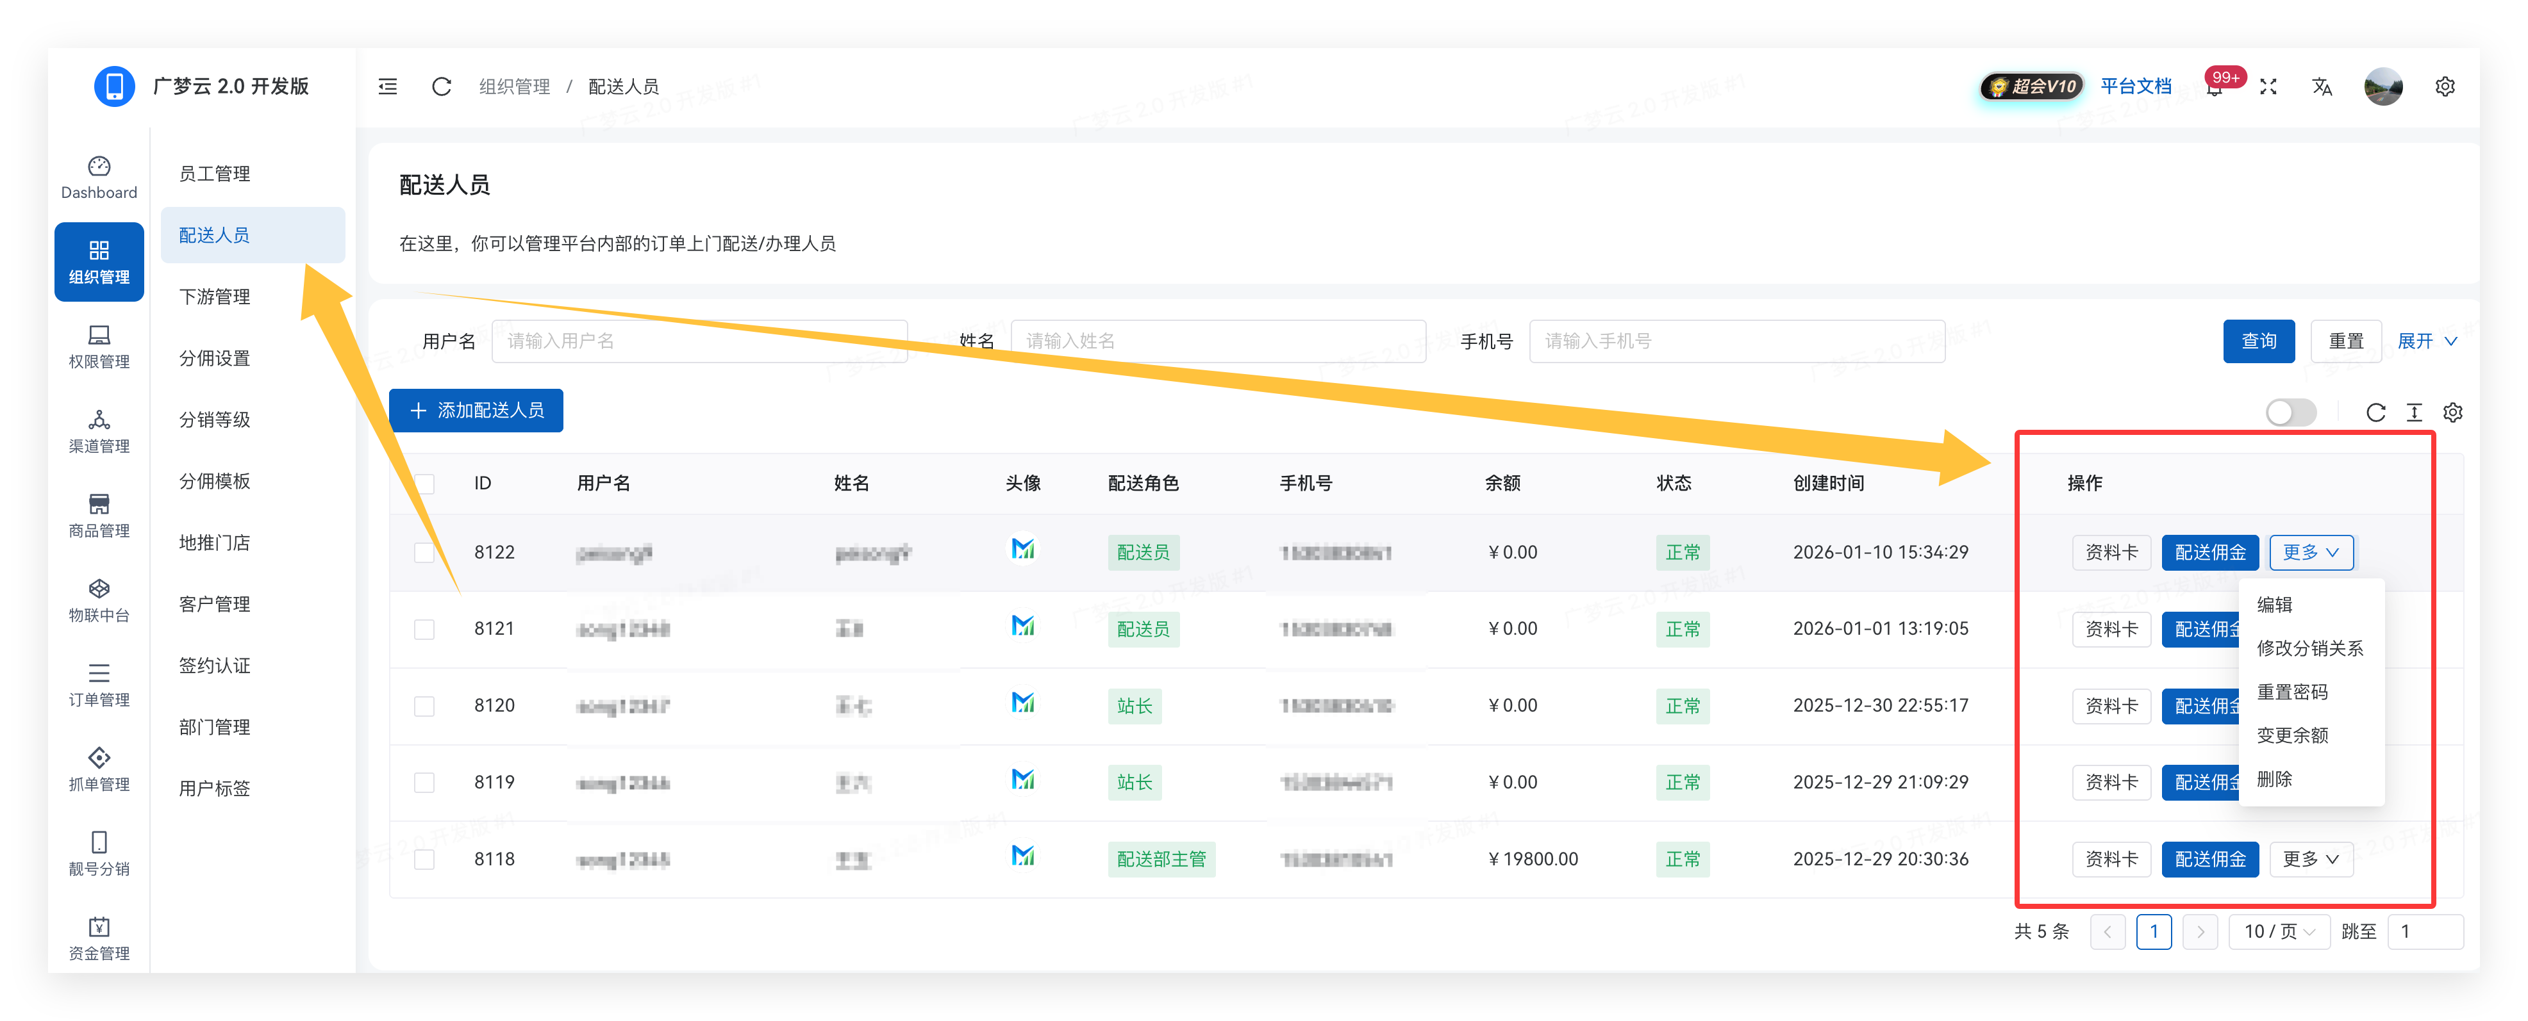Open 分佣设置 in the submenu
This screenshot has height=1021, width=2528.
[215, 358]
